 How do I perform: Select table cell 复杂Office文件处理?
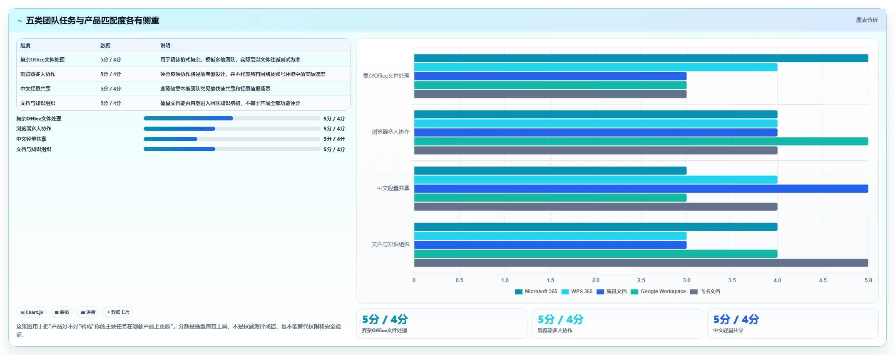click(42, 60)
